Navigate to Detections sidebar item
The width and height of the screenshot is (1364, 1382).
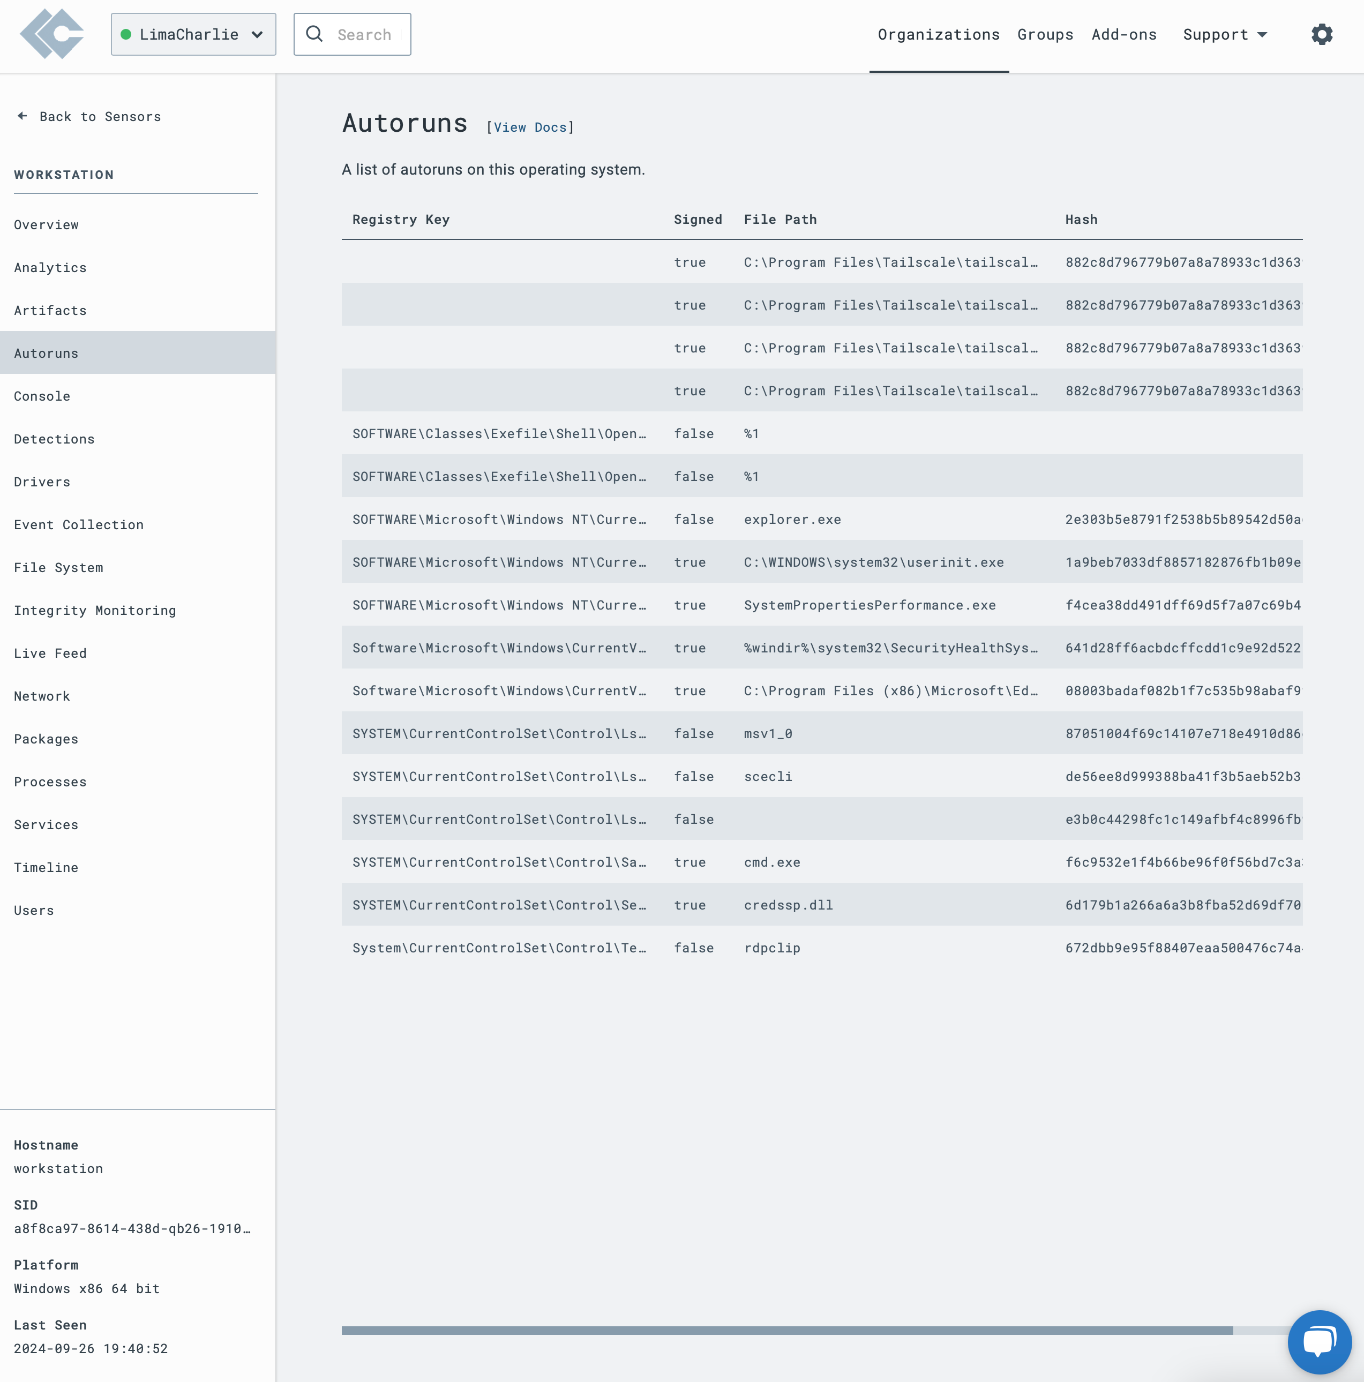[x=54, y=438]
